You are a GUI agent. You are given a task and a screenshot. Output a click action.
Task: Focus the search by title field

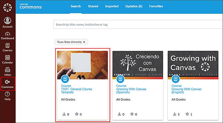138,24
